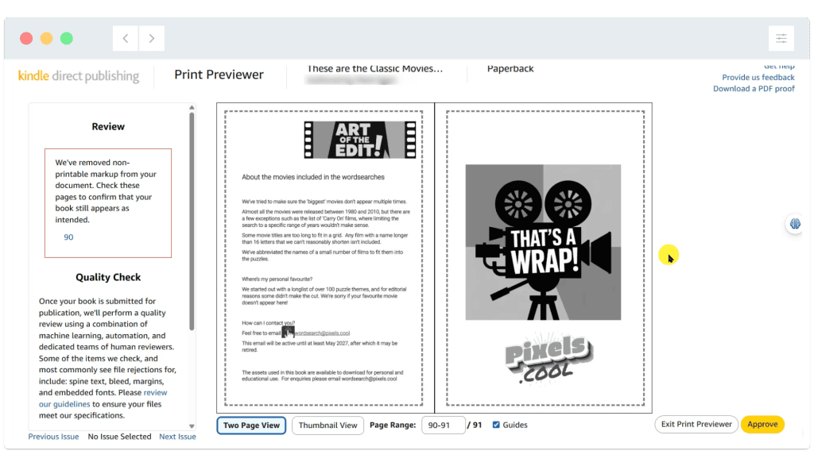814x466 pixels.
Task: Open the Get help link
Action: pyautogui.click(x=779, y=67)
